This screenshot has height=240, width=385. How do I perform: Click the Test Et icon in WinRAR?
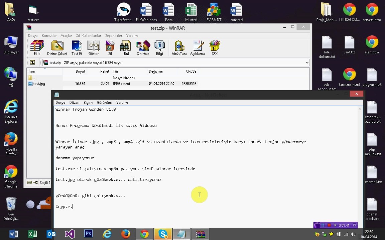tap(77, 48)
